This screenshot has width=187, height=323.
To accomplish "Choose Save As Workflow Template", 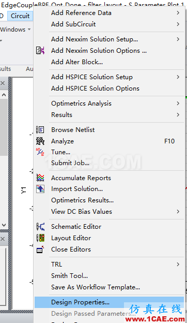I will [96, 287].
